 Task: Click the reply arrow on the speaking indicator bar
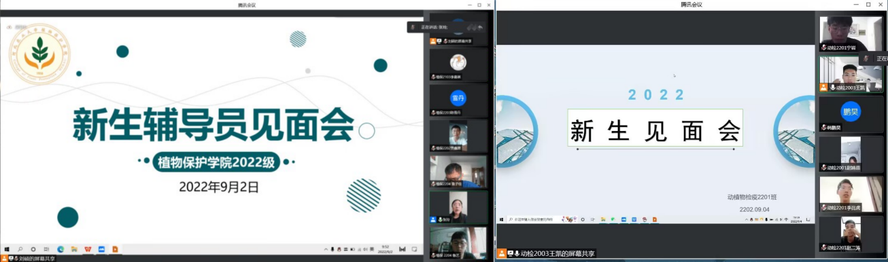tap(480, 27)
